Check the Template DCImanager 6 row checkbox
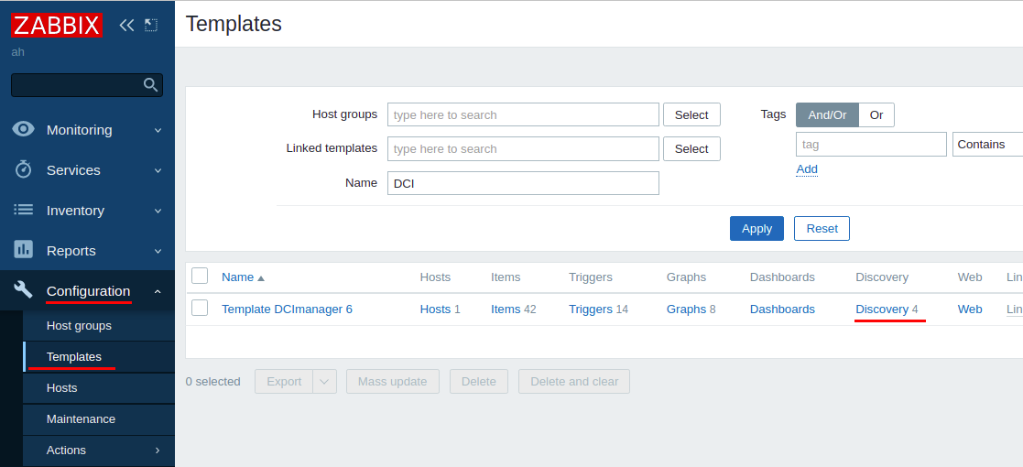Screen dimensions: 1023x467 point(200,308)
